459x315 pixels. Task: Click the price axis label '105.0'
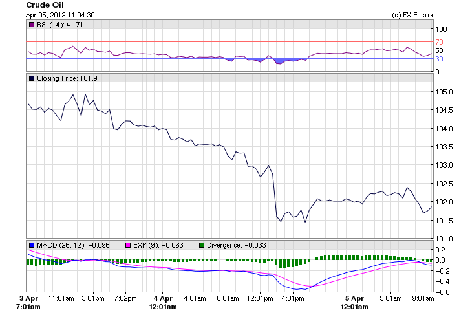tap(444, 92)
